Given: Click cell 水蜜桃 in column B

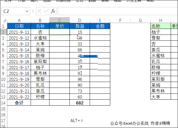Looking at the screenshot, I should coord(40,38).
